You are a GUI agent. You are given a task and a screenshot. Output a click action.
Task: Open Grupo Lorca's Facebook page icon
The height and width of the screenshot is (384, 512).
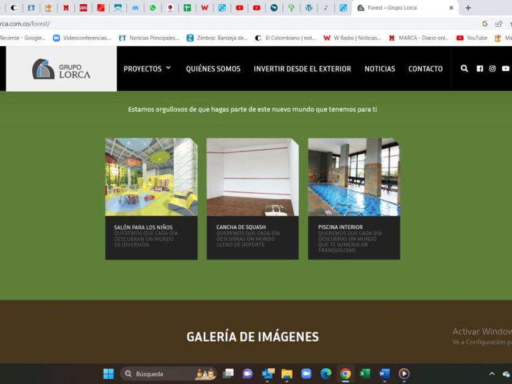[479, 68]
